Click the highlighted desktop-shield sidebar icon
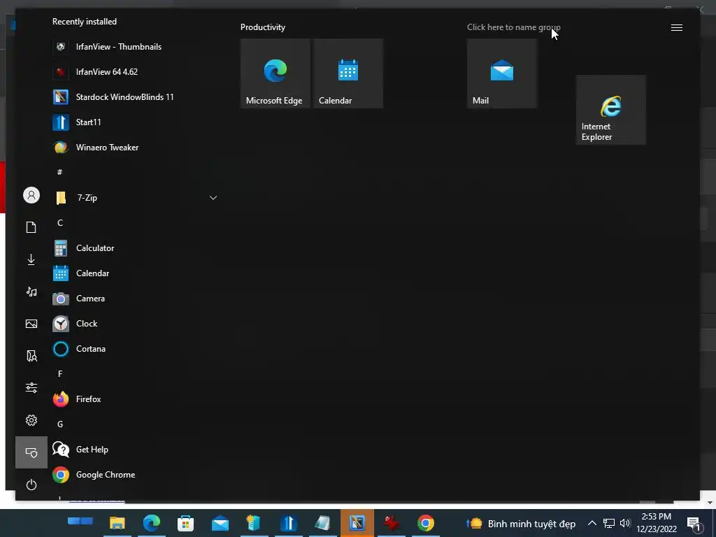This screenshot has width=716, height=537. click(x=31, y=452)
